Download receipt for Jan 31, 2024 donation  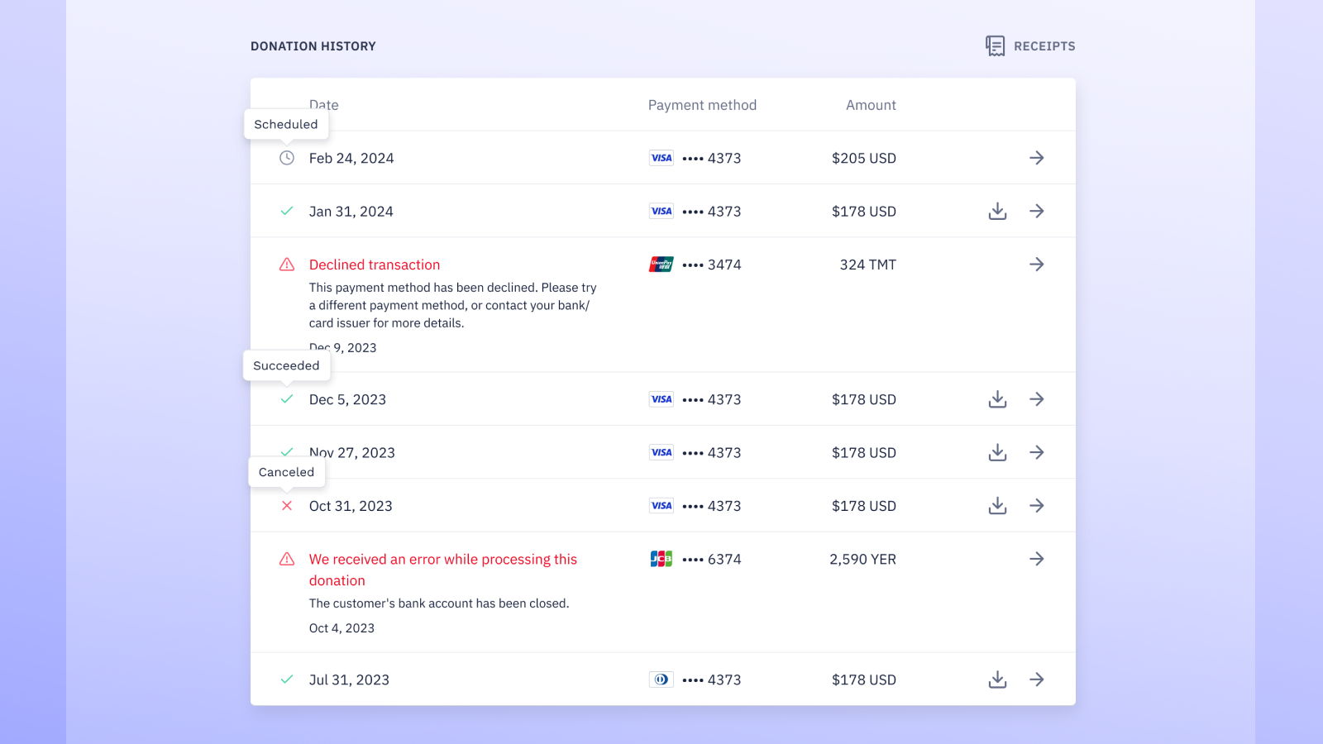997,212
